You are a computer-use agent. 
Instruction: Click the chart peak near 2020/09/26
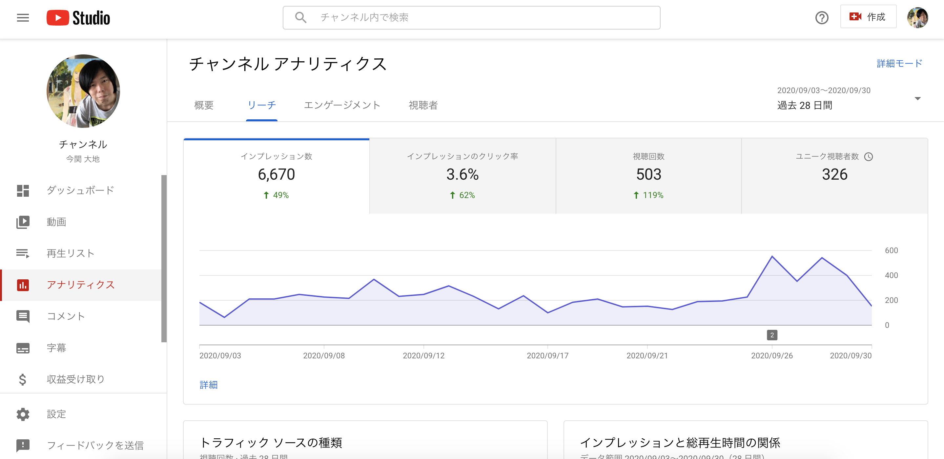click(772, 256)
